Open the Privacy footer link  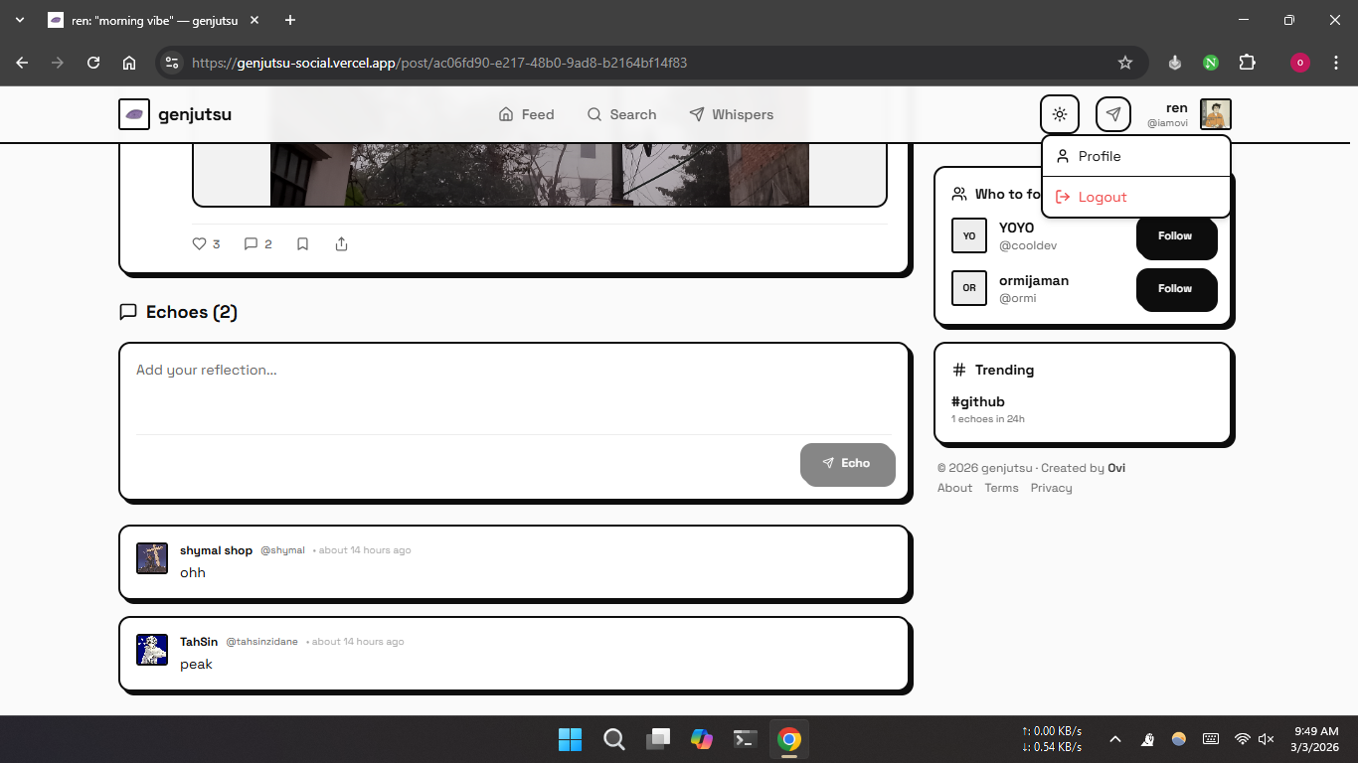pyautogui.click(x=1051, y=488)
